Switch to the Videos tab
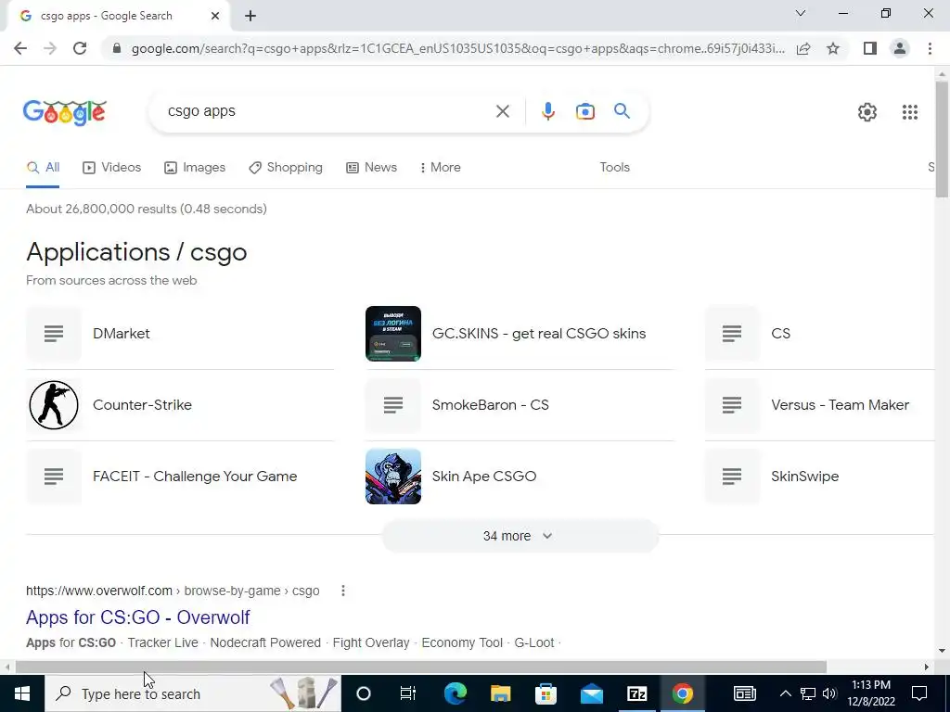950x712 pixels. tap(111, 168)
